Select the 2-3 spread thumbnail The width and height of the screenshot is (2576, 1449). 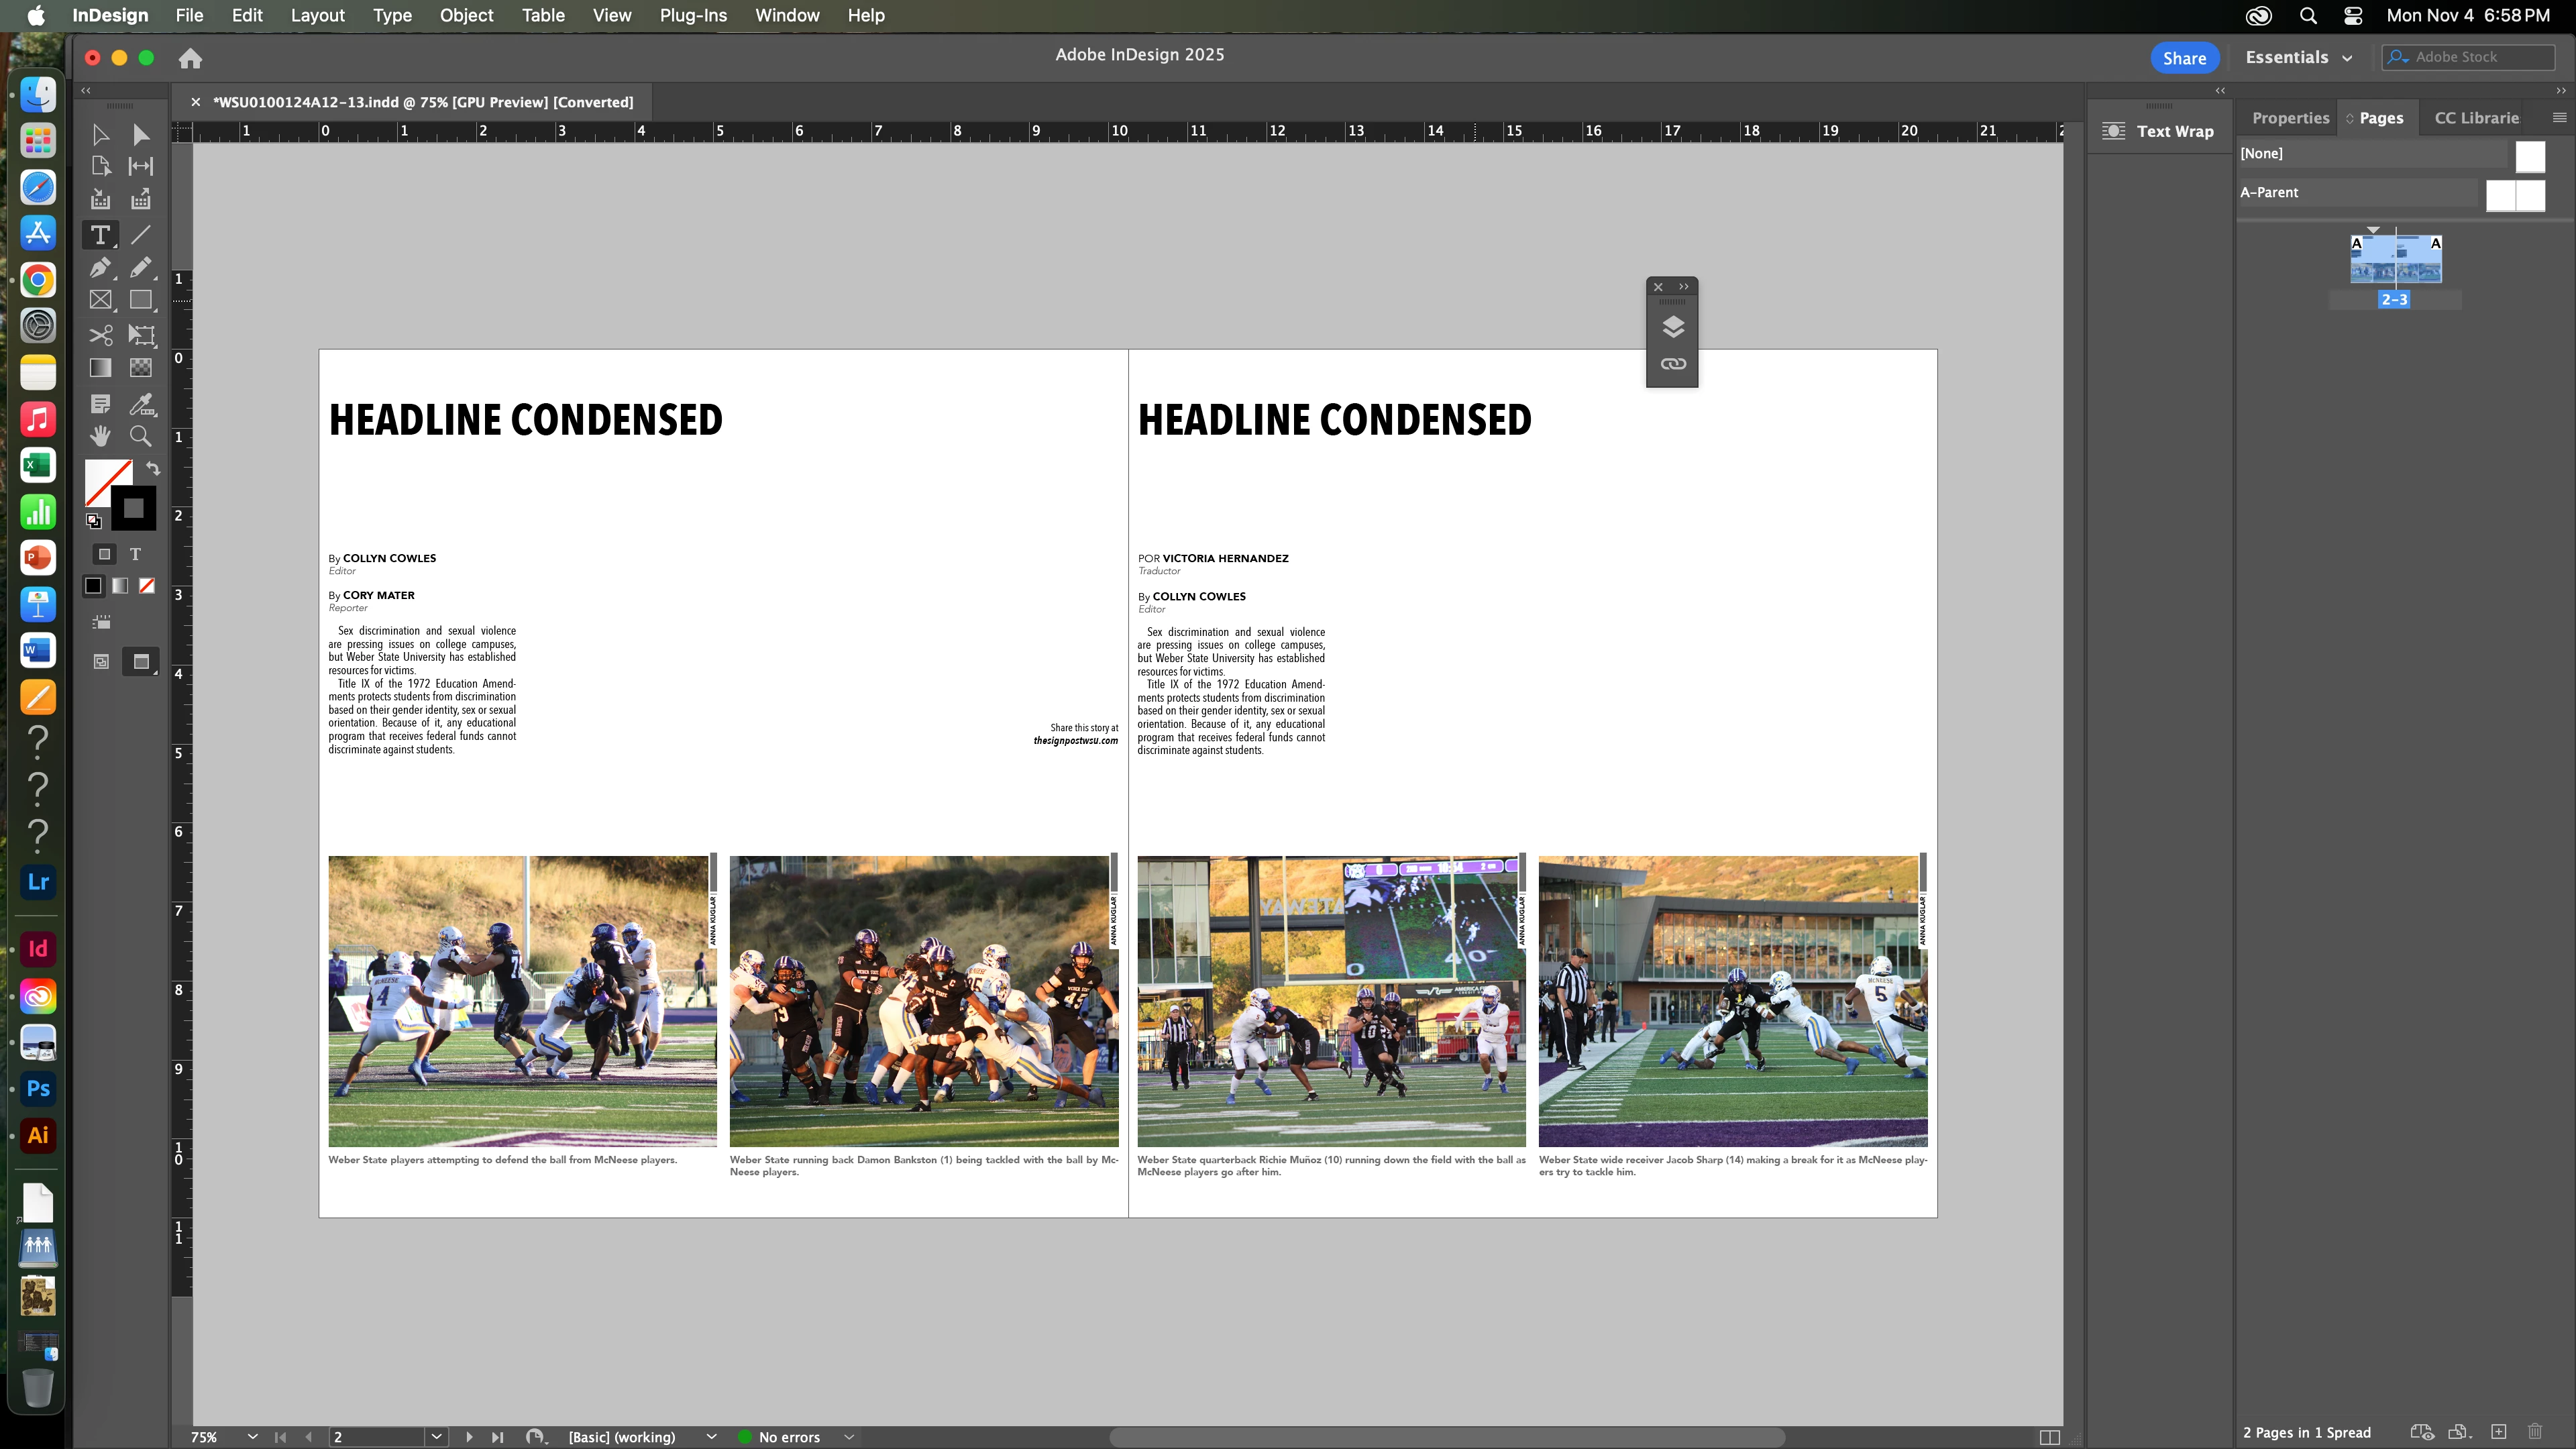point(2395,260)
